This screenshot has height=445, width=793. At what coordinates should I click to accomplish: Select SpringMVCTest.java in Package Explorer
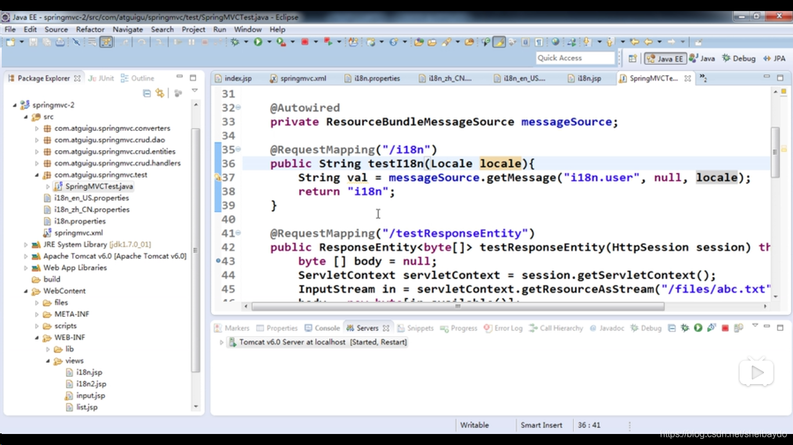tap(93, 187)
